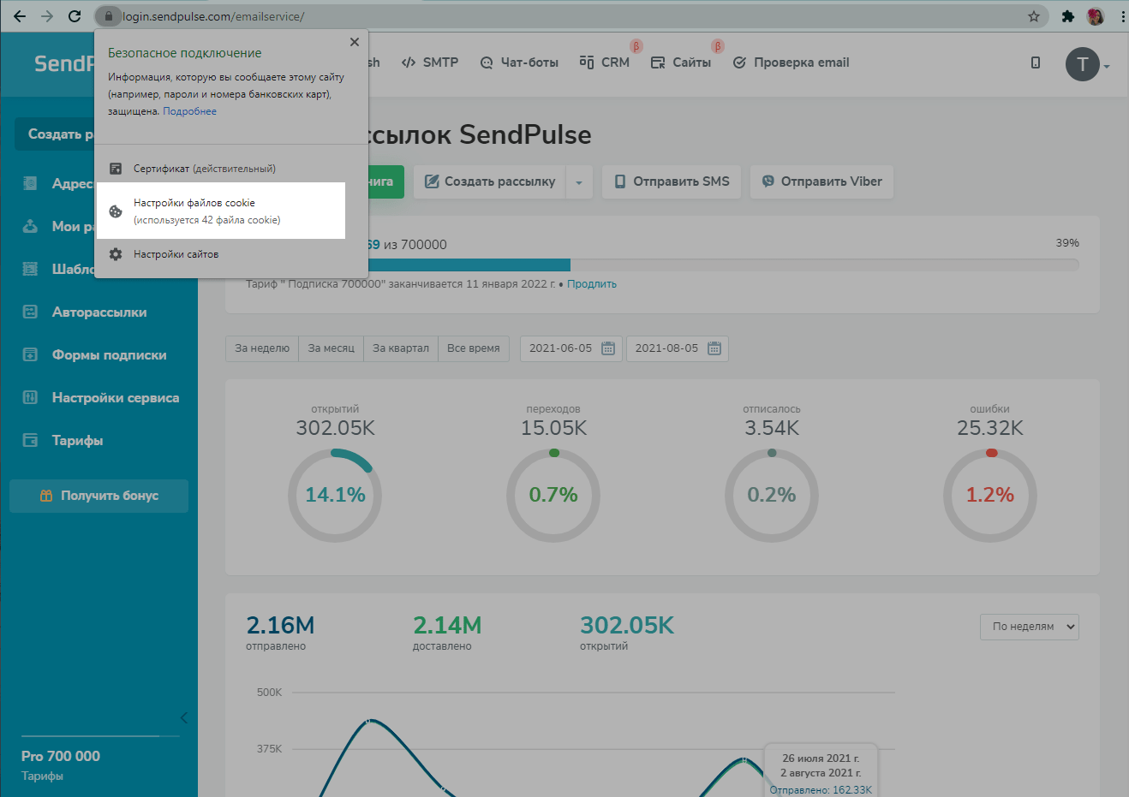This screenshot has width=1129, height=797.
Task: Click the 'Тарифы' link under Pro 700 000
Action: [x=42, y=776]
